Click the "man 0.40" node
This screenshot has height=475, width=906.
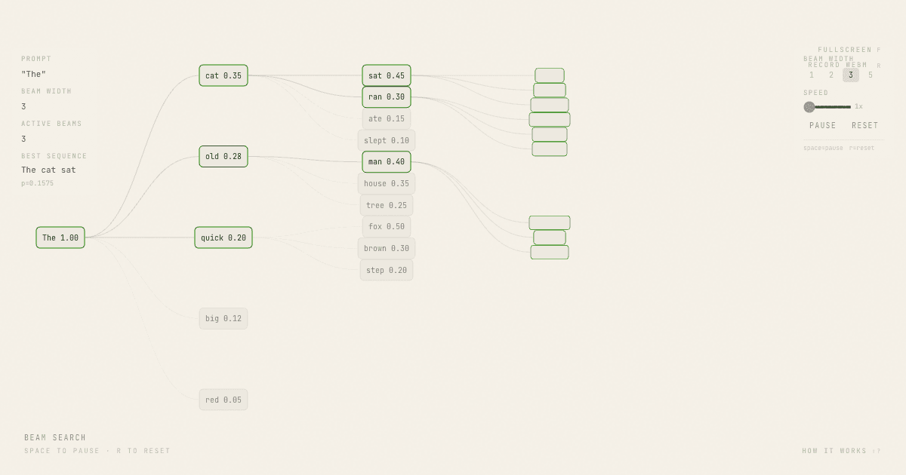387,161
